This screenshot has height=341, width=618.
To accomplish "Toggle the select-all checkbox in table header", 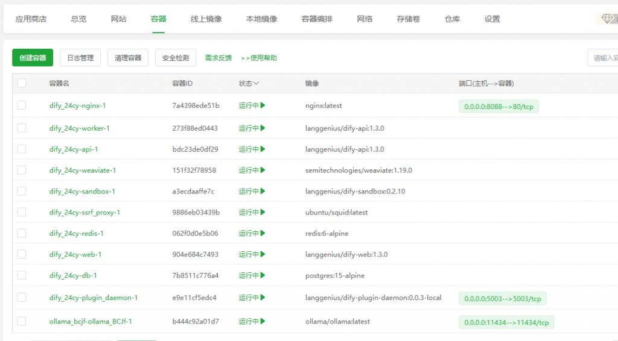I will (x=22, y=83).
